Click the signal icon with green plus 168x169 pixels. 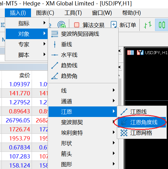pyautogui.click(x=61, y=24)
